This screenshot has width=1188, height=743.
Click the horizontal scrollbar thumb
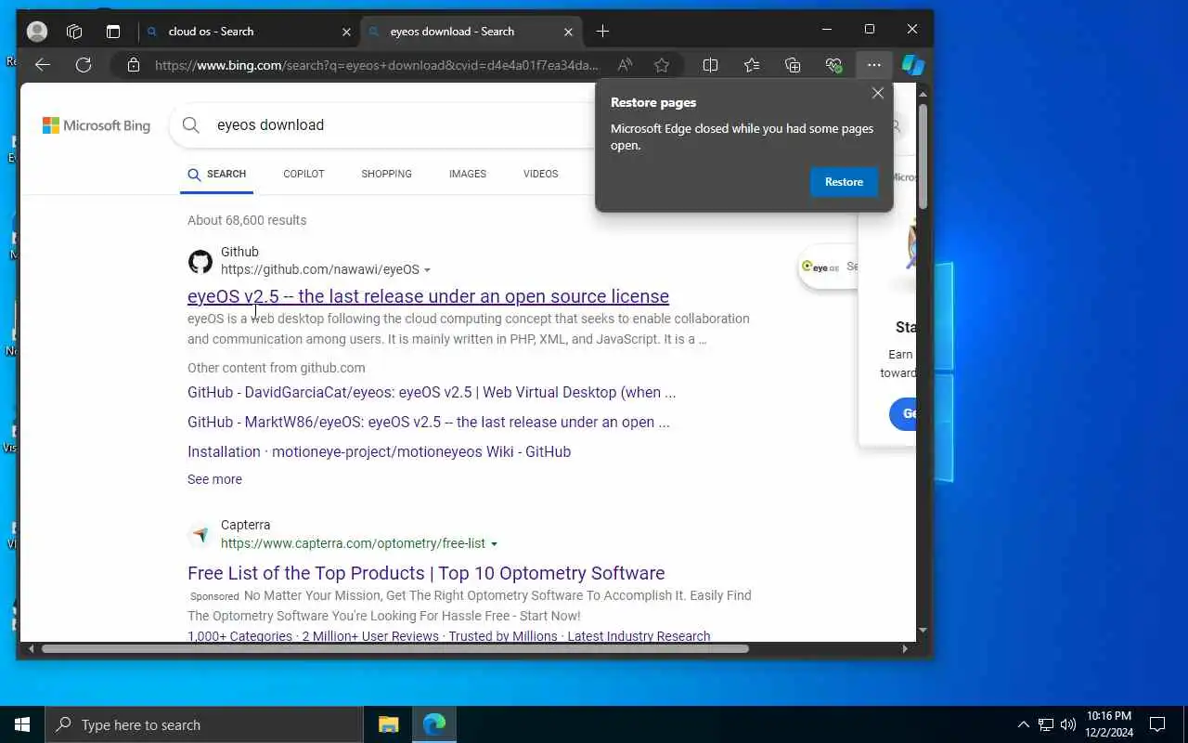tap(395, 648)
